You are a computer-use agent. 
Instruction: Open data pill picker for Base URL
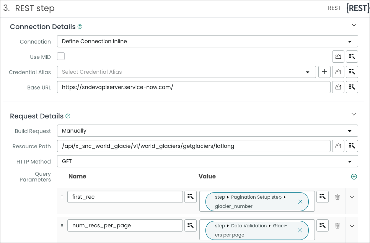click(x=352, y=87)
